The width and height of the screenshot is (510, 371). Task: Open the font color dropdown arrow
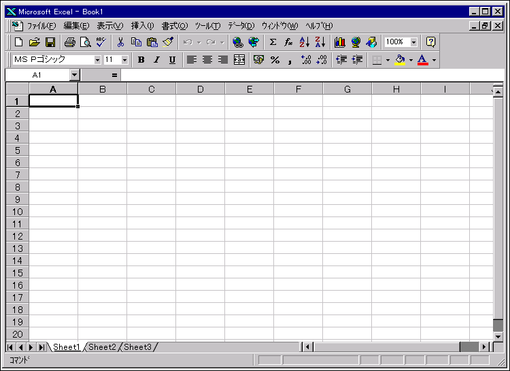click(x=434, y=60)
